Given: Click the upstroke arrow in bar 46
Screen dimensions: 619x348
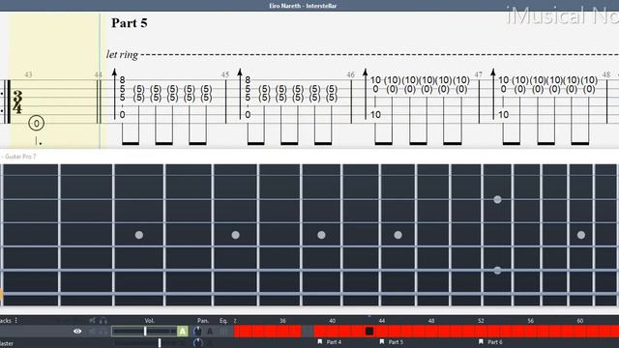Looking at the screenshot, I should [366, 94].
